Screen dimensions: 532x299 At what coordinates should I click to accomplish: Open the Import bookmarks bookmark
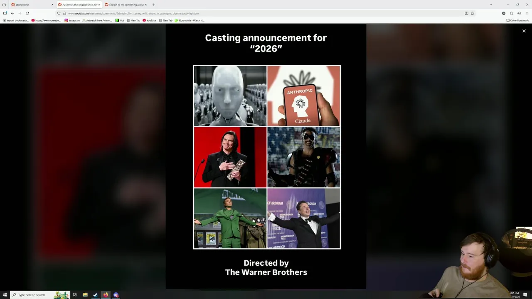tap(15, 20)
